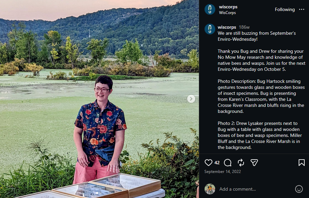Open comments using the speech bubble icon
Screen dimensions: 309x198
click(227, 163)
